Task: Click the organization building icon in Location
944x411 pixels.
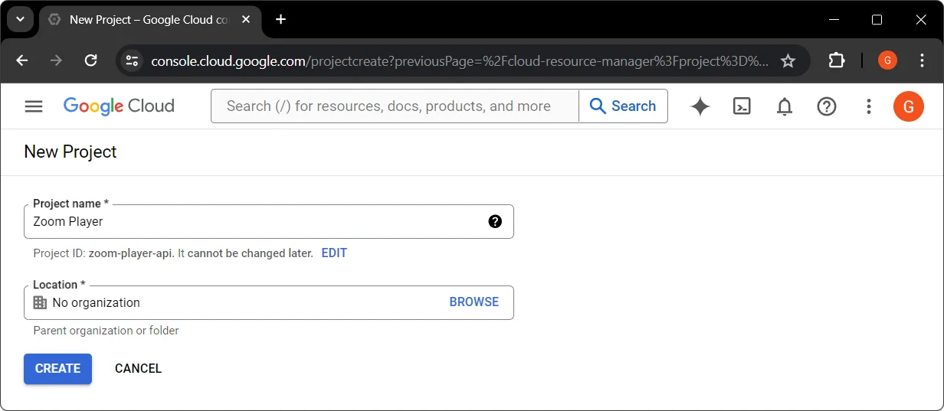Action: coord(40,302)
